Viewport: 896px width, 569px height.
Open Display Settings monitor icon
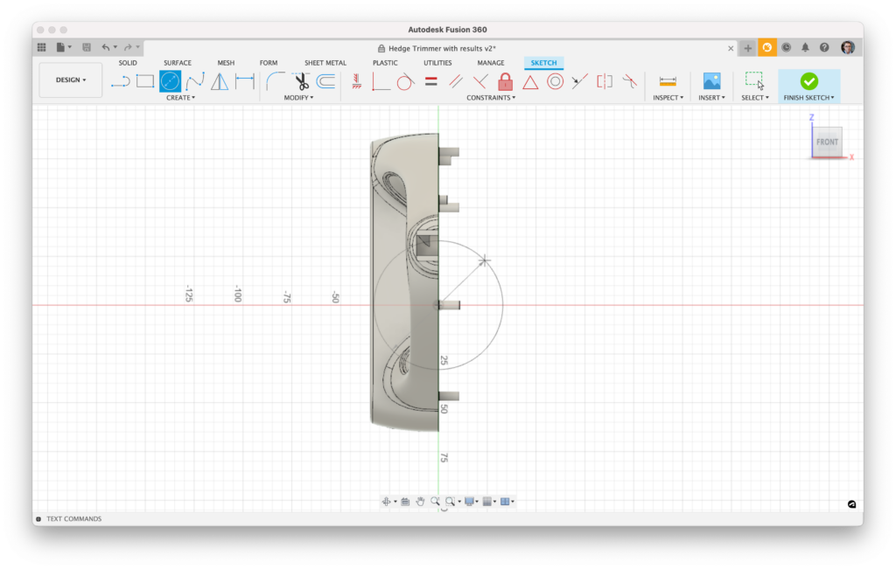click(x=469, y=501)
